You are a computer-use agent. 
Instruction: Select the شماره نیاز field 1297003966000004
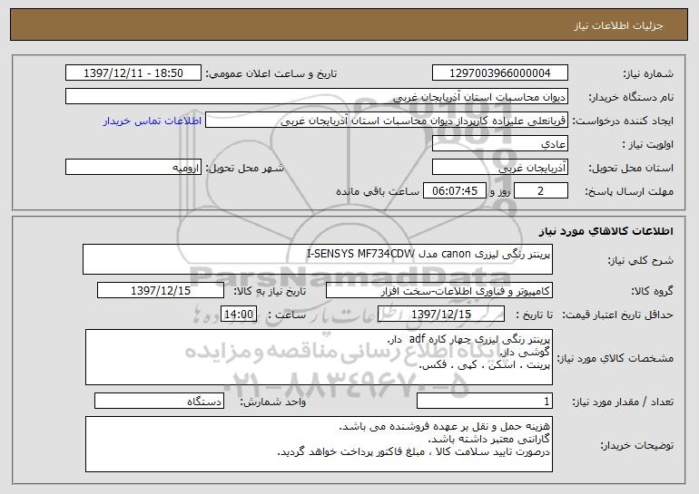pyautogui.click(x=499, y=73)
